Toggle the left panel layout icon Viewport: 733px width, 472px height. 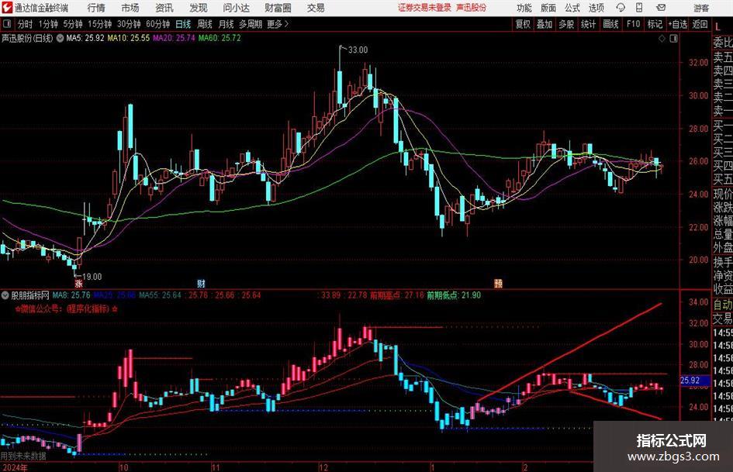7,24
